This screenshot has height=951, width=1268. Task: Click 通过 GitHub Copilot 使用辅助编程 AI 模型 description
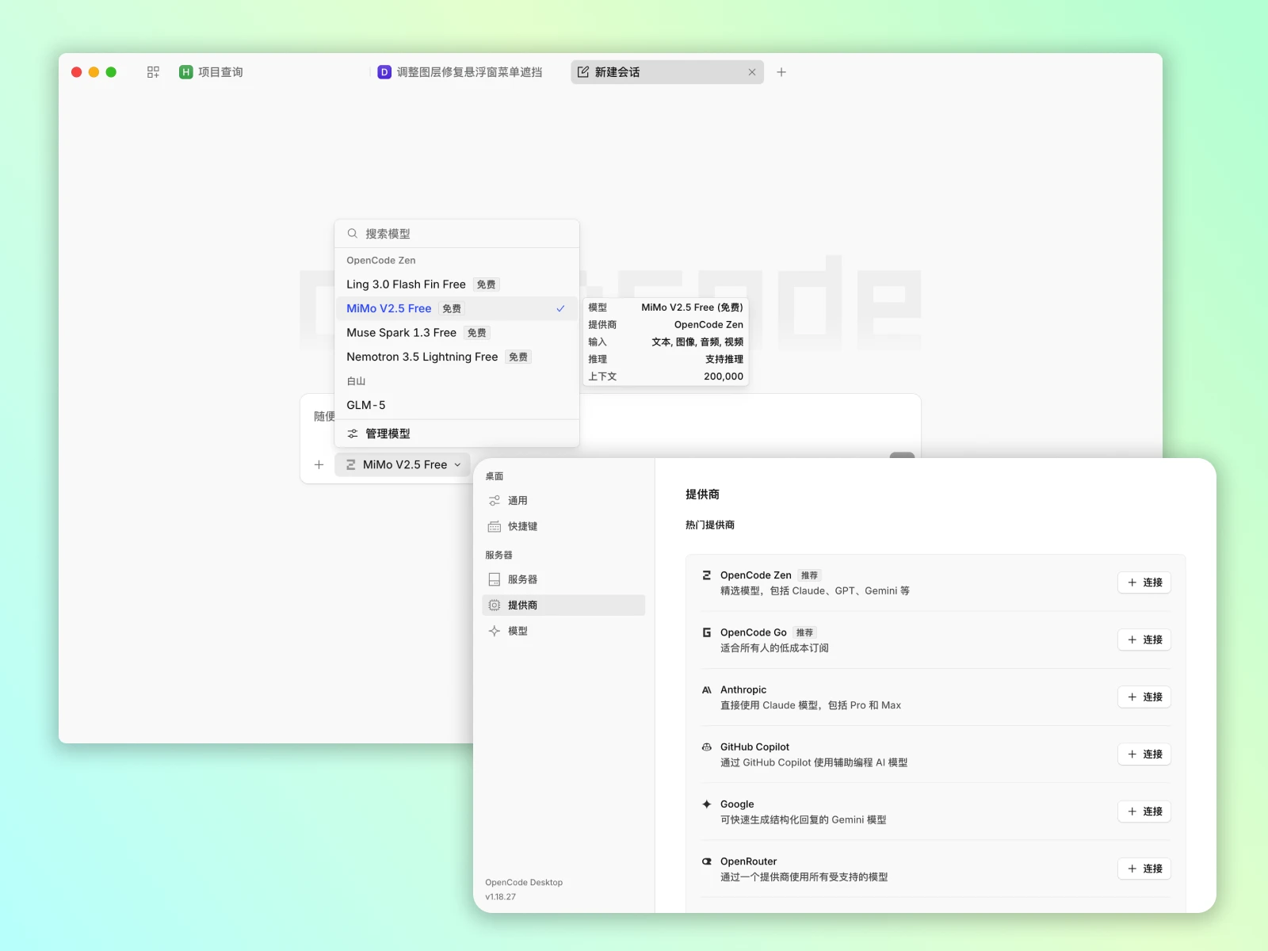tap(814, 762)
